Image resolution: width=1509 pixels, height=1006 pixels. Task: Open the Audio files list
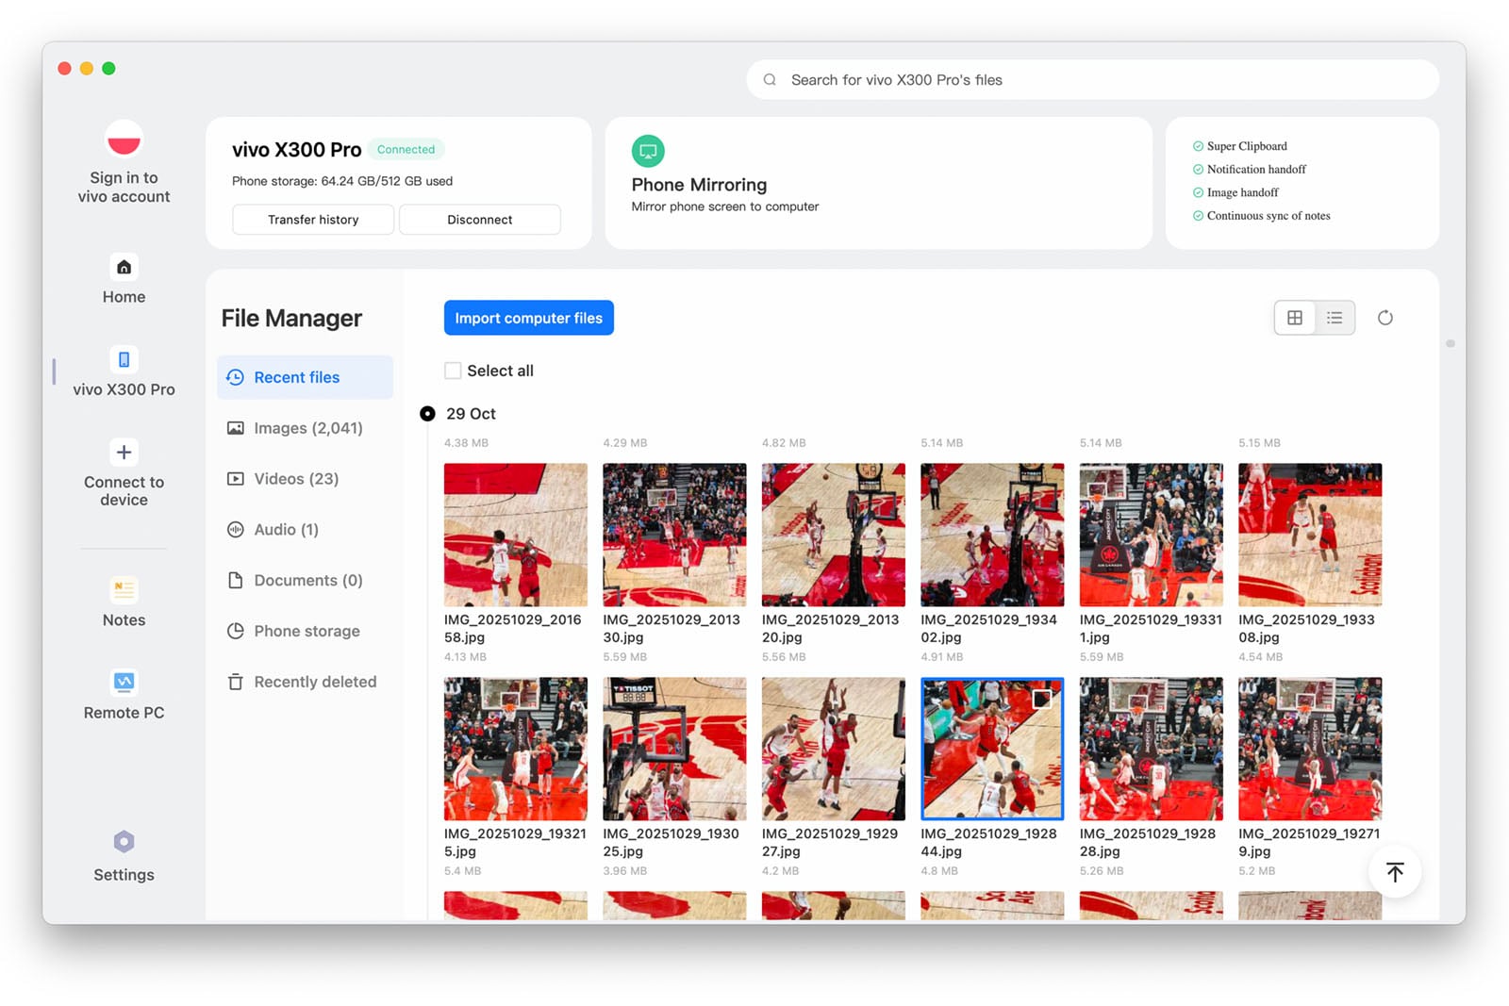pyautogui.click(x=285, y=529)
